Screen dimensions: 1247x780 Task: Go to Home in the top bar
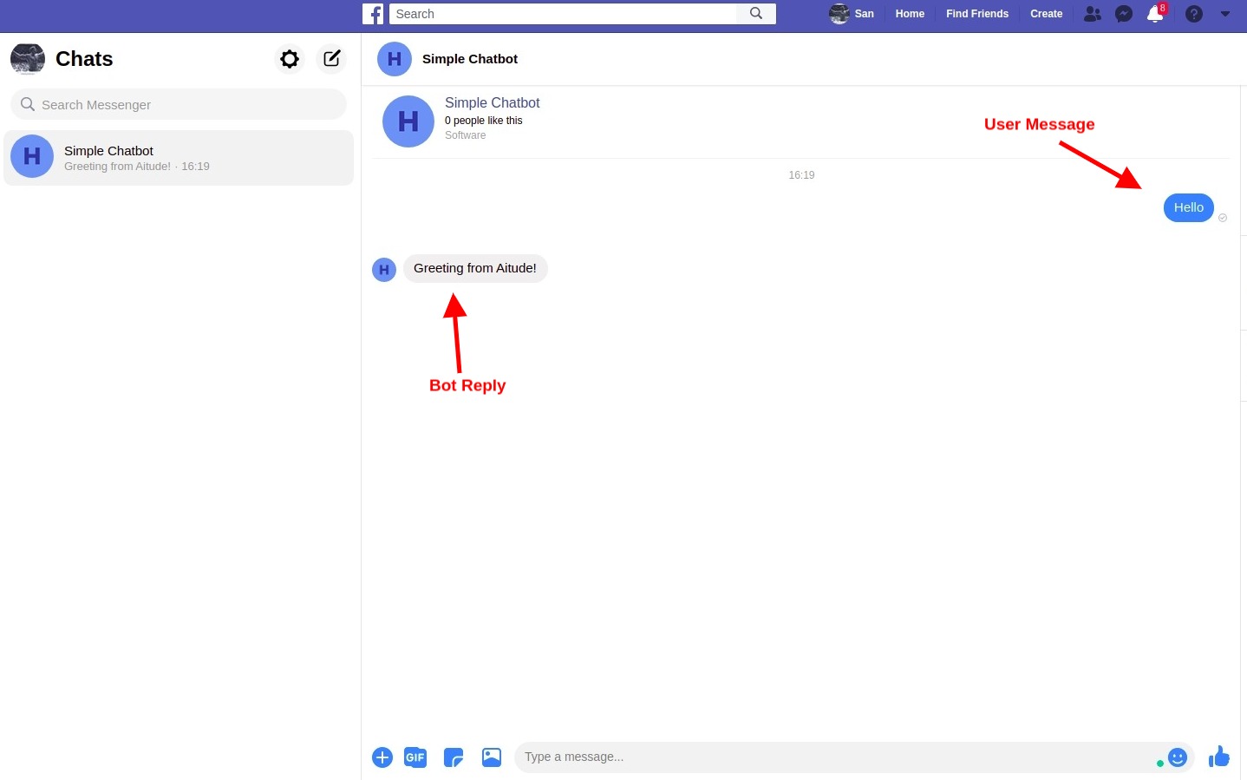[x=910, y=14]
